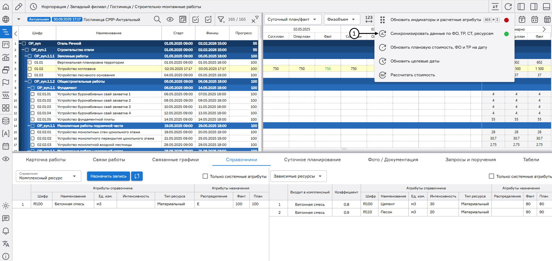The image size is (552, 261).
Task: Enable the left 'Только системные атрибуты' checkbox
Action: 205,176
